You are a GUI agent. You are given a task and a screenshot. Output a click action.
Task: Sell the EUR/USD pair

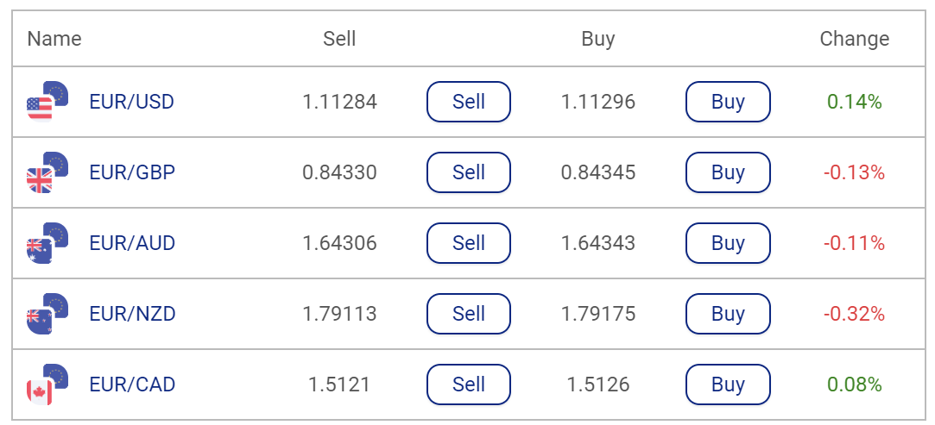tap(469, 102)
